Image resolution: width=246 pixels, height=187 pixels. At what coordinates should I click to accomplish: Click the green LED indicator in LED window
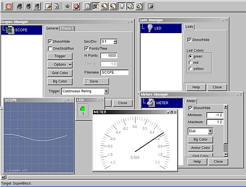click(x=83, y=109)
